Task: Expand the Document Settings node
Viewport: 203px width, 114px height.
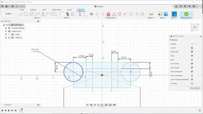Action: [6, 28]
